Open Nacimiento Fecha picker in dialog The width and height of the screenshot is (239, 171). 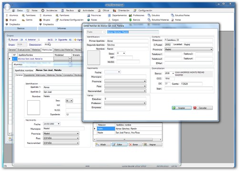[119, 72]
